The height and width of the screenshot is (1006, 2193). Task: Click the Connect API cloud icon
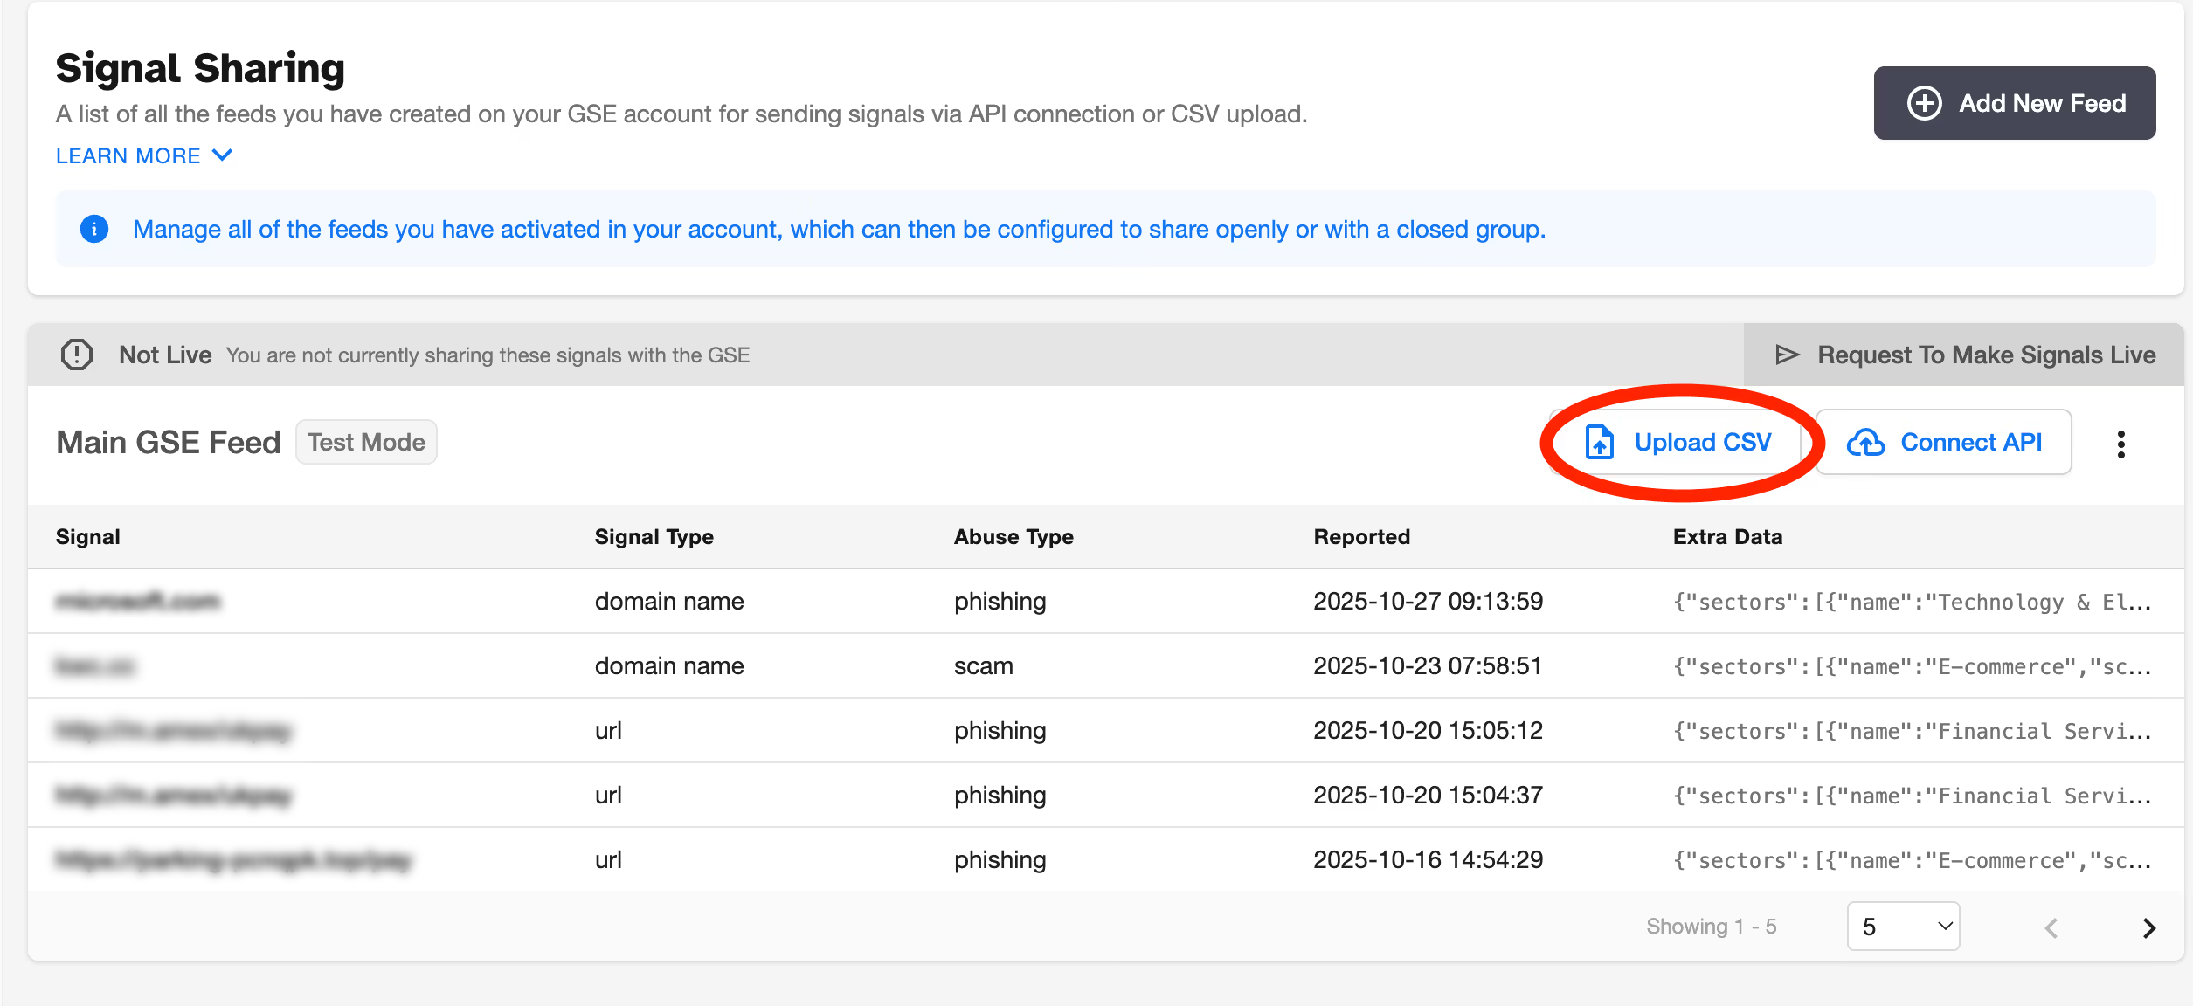click(1865, 443)
